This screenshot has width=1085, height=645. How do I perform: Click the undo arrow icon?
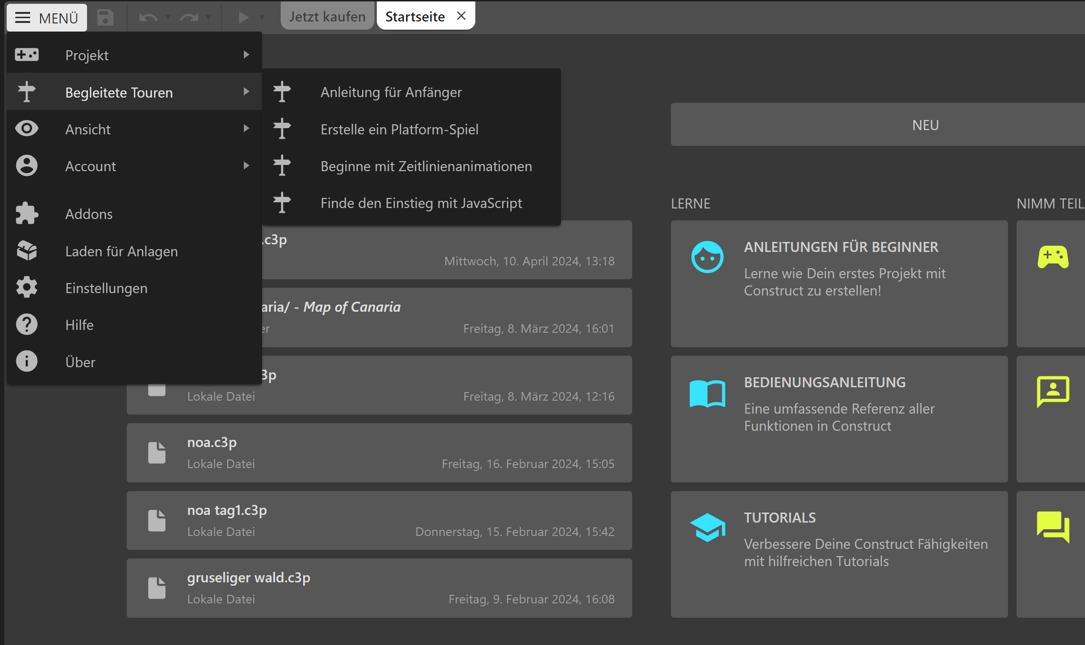coord(148,18)
